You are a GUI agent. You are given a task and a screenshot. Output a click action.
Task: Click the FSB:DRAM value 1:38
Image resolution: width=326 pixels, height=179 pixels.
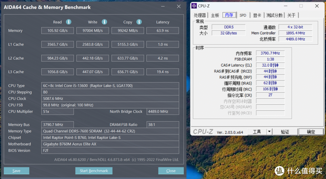(270, 59)
